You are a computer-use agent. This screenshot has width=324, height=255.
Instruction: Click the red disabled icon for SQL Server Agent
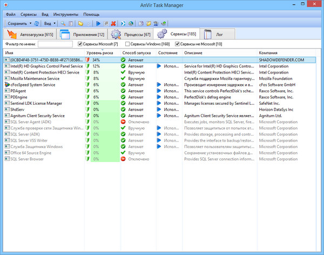123,122
